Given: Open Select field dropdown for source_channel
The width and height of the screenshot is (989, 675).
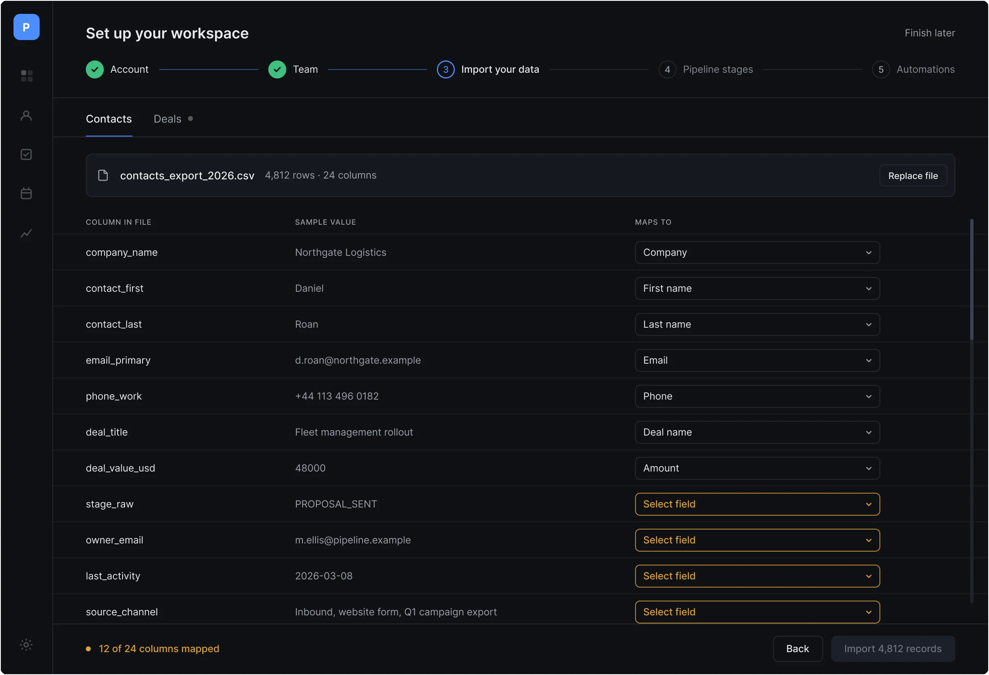Looking at the screenshot, I should click(758, 612).
